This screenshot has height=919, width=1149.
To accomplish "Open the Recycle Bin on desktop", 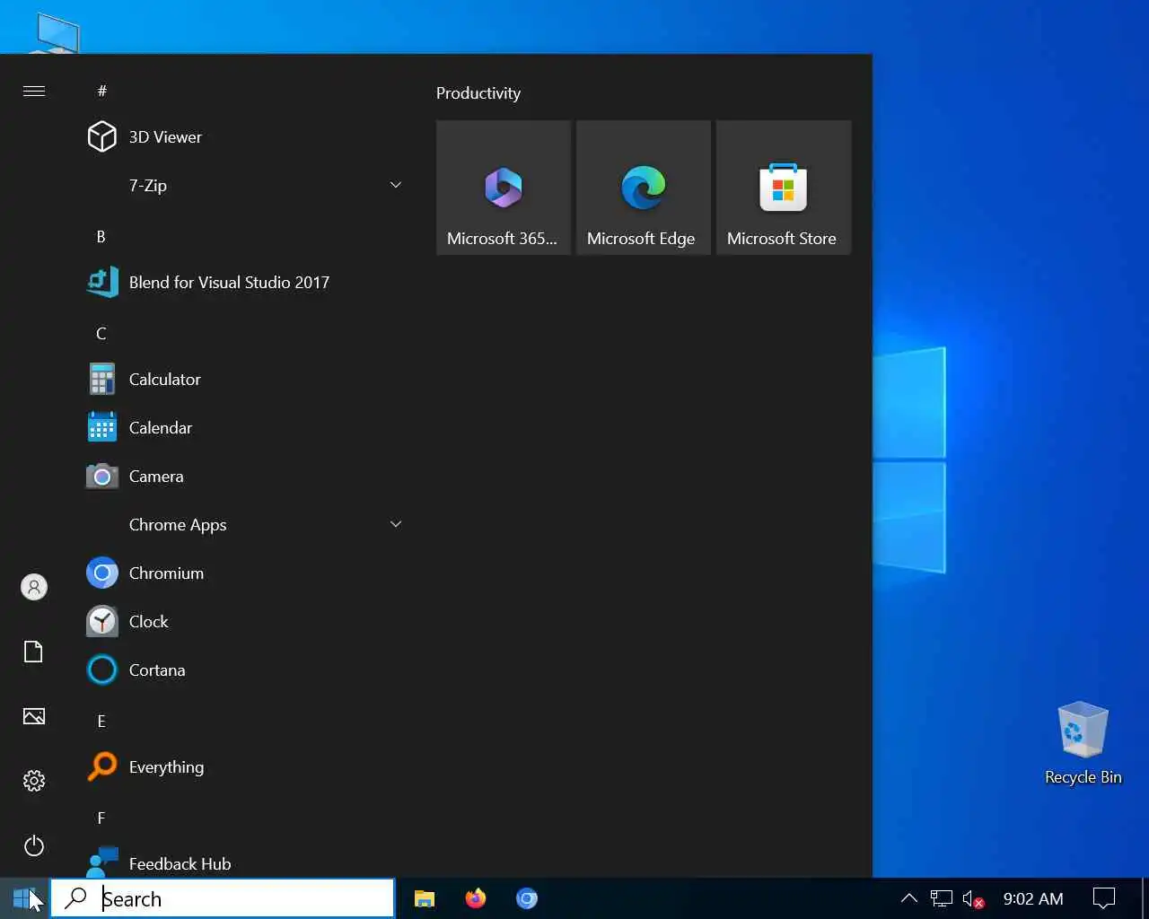I will (1083, 743).
